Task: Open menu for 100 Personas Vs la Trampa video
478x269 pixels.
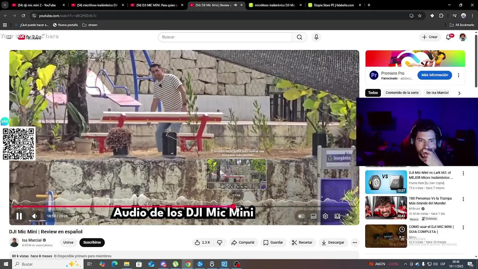Action: click(463, 199)
